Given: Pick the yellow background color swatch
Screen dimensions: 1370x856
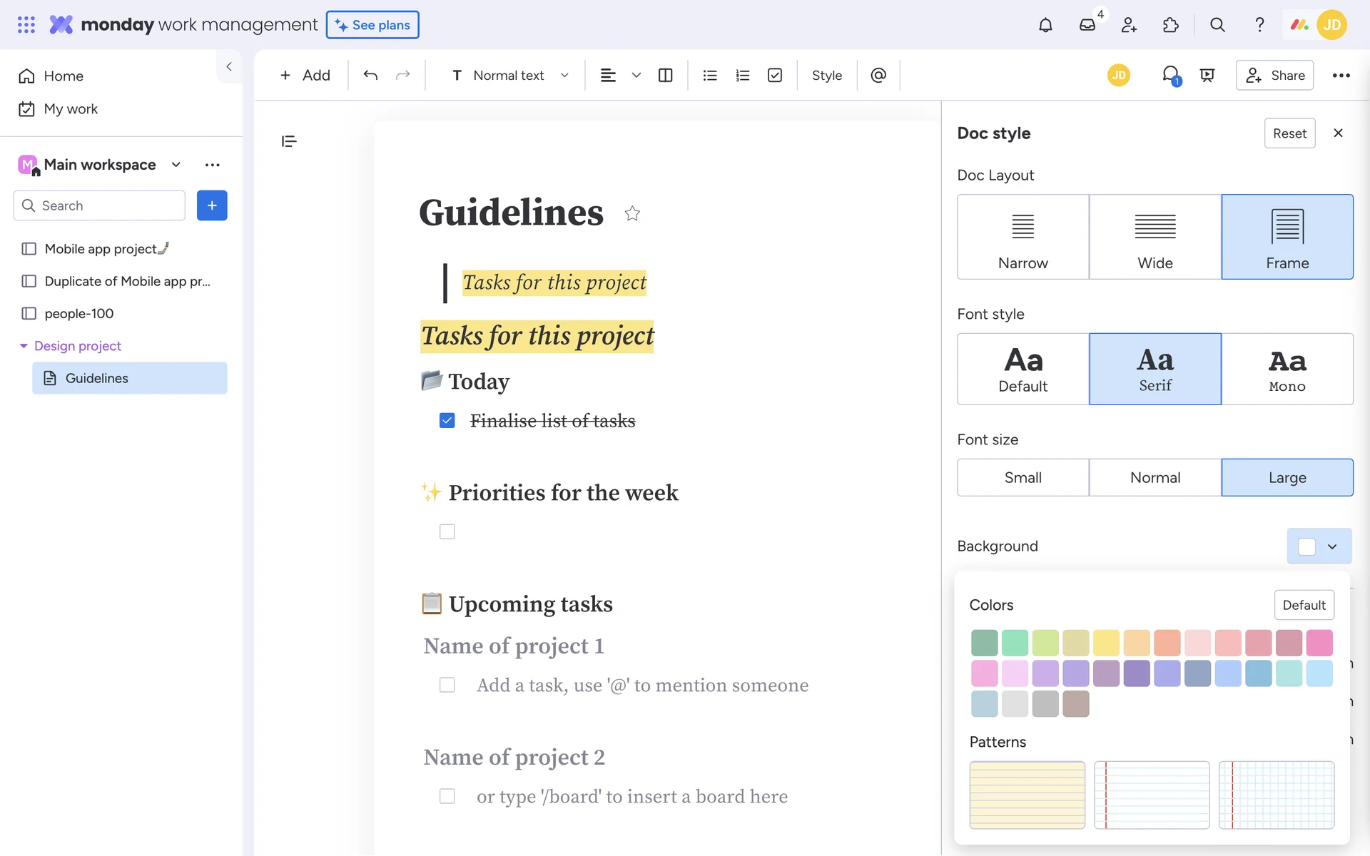Looking at the screenshot, I should click(1105, 643).
